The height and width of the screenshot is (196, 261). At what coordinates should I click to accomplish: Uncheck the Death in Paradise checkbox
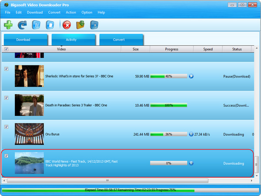coord(7,98)
